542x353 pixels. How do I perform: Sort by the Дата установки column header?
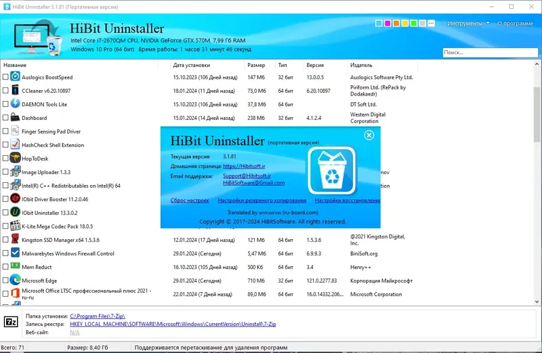coord(192,65)
